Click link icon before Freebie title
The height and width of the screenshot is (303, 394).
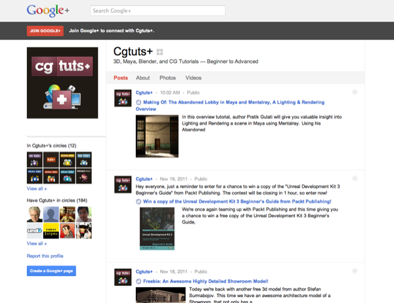click(x=139, y=281)
